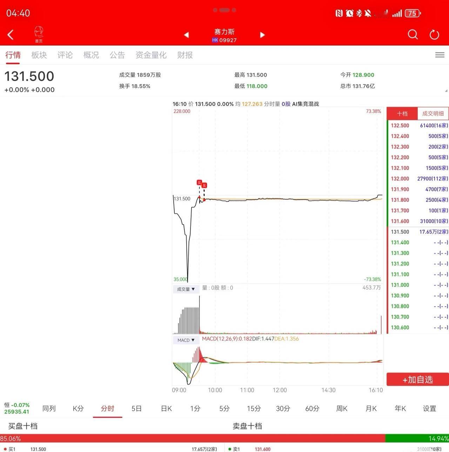The image size is (449, 452).
Task: Tap the 今开 128.900 value
Action: [x=357, y=75]
